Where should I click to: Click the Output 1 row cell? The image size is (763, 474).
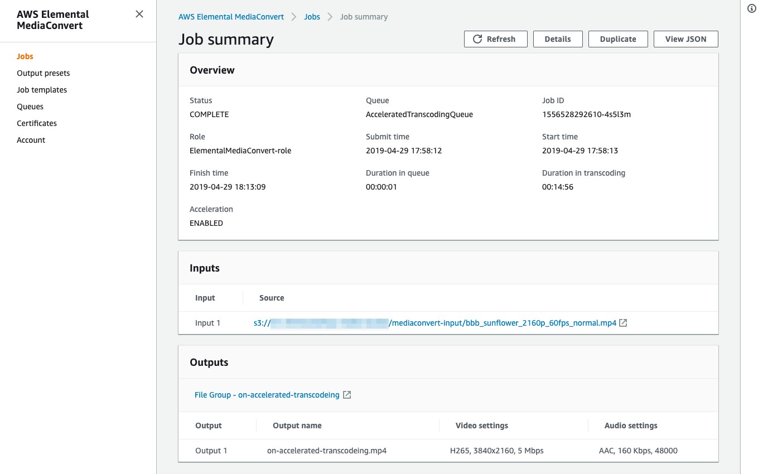click(x=211, y=451)
